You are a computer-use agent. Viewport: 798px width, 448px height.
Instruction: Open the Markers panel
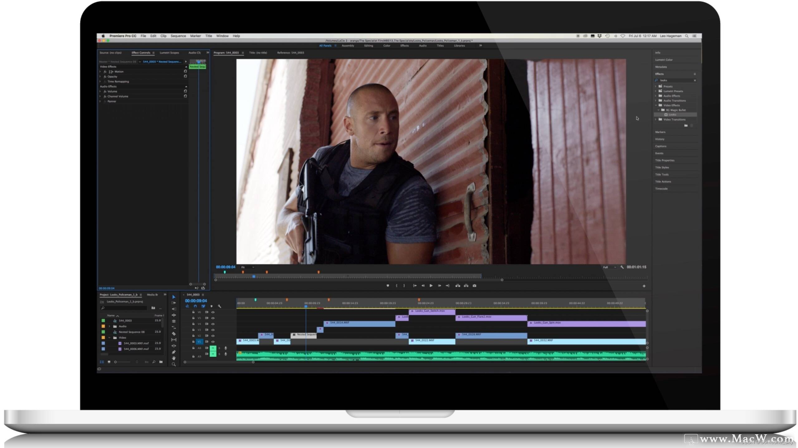pos(660,132)
